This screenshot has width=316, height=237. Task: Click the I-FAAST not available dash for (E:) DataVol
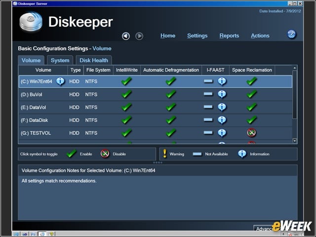[x=208, y=107]
